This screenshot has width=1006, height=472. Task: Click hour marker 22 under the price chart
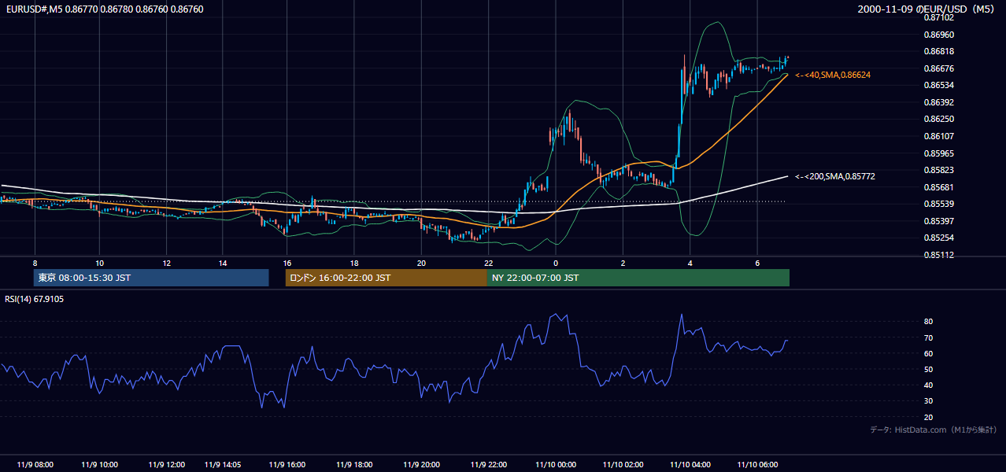click(489, 263)
